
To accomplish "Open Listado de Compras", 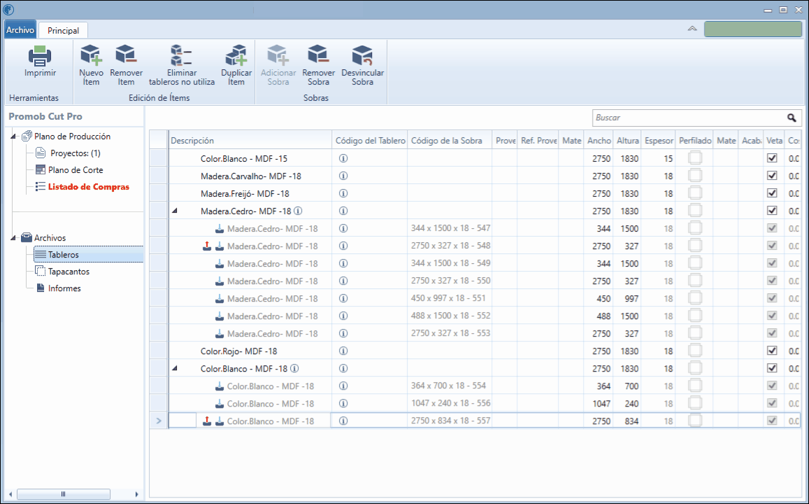I will 89,187.
